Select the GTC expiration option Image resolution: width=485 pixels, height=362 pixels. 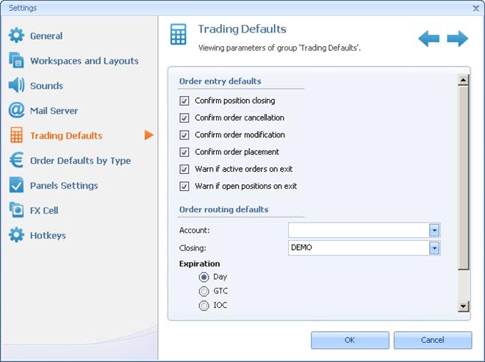coord(204,292)
